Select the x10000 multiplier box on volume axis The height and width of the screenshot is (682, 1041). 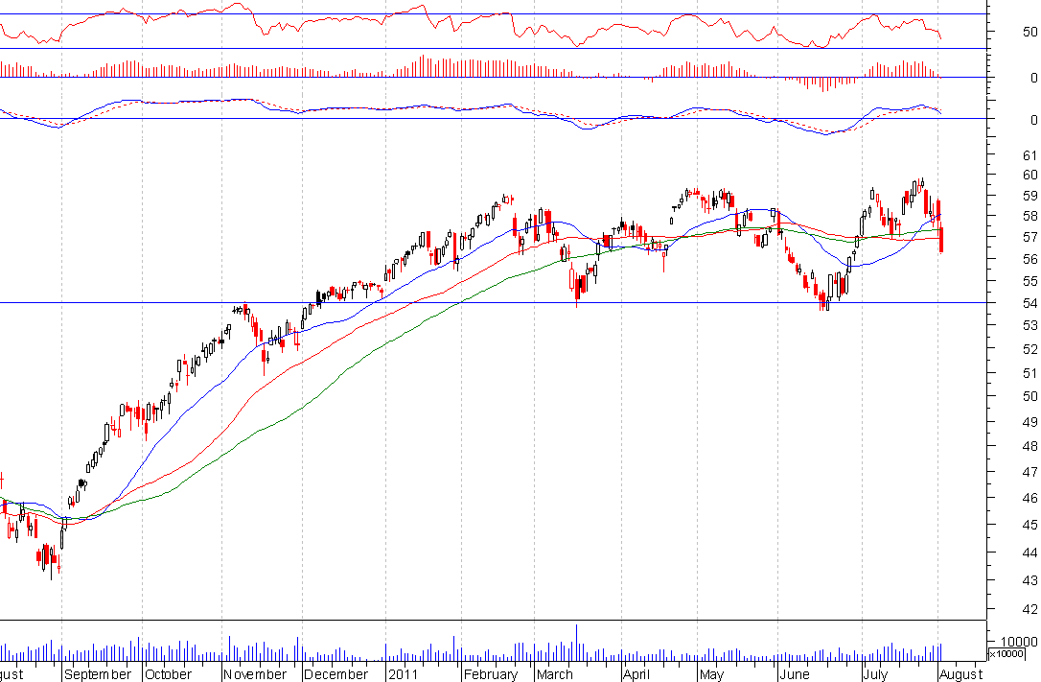coord(1006,654)
